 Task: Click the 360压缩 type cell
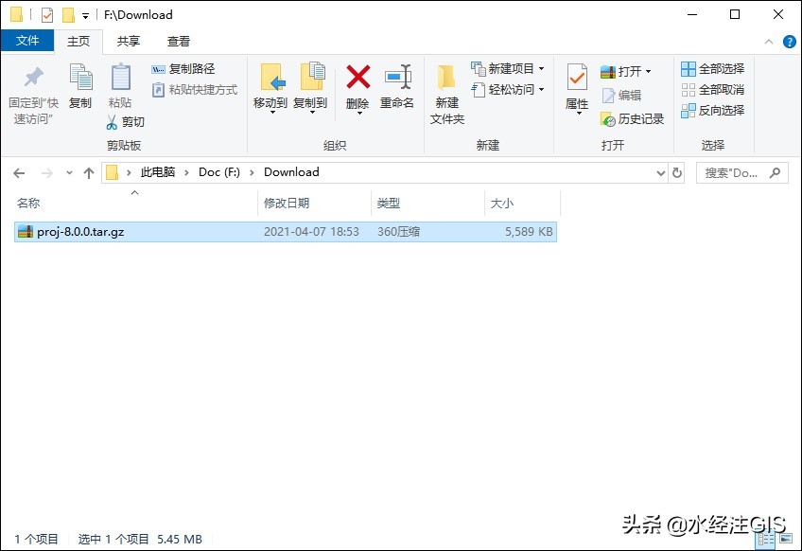pyautogui.click(x=399, y=232)
